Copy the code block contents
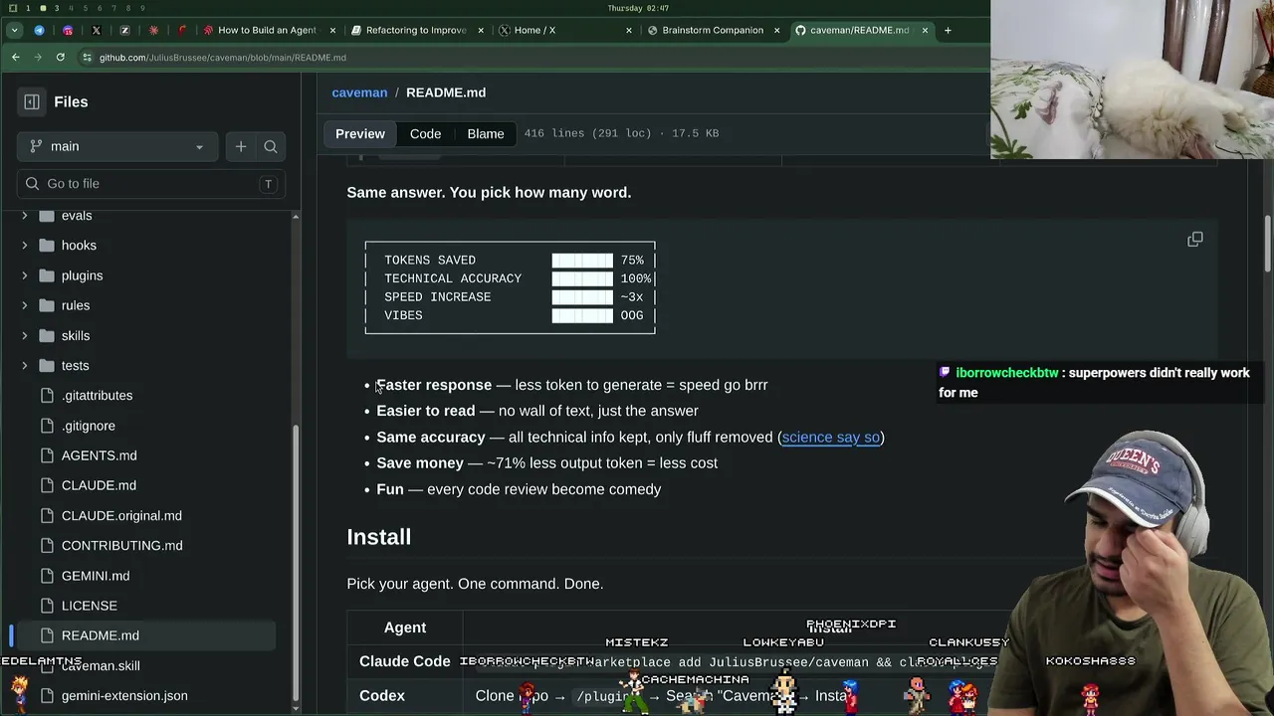 (1195, 240)
